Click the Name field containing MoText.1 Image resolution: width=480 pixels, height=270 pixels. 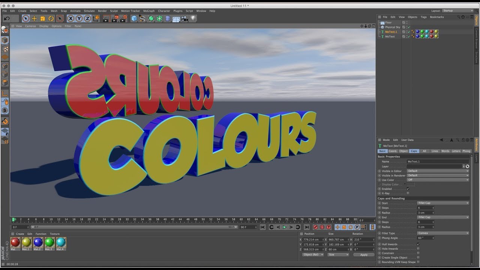[x=438, y=162]
